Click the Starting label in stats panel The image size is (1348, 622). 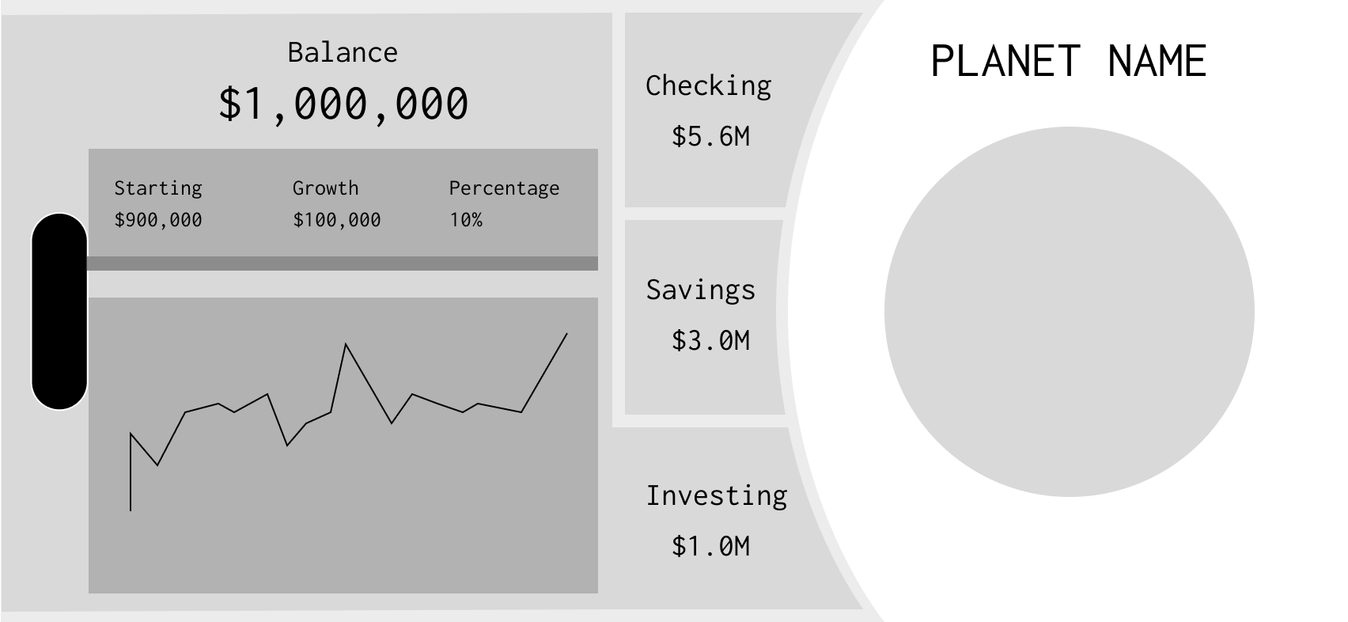click(x=158, y=188)
